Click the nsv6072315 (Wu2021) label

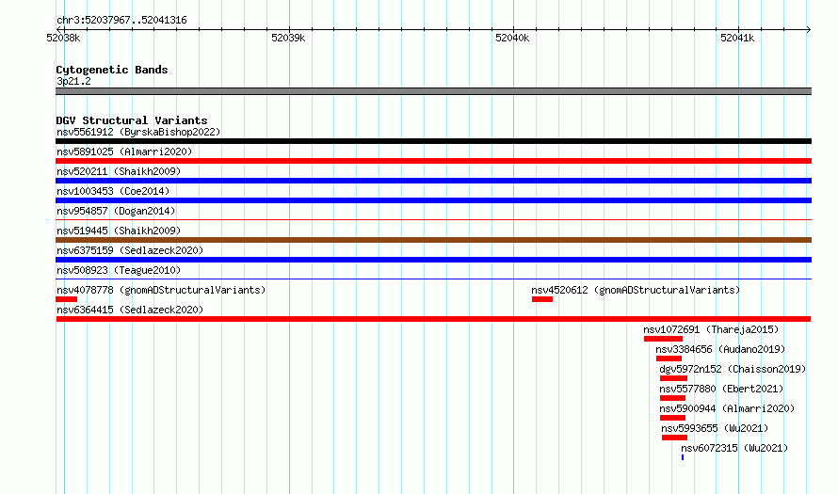click(x=734, y=448)
